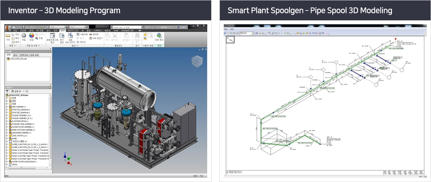Click the 조정 adjust appearance tool

click(39, 38)
